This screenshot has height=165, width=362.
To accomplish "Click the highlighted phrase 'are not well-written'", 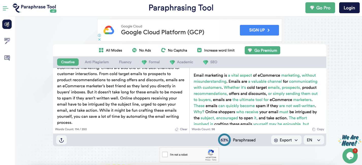I will [x=297, y=106].
